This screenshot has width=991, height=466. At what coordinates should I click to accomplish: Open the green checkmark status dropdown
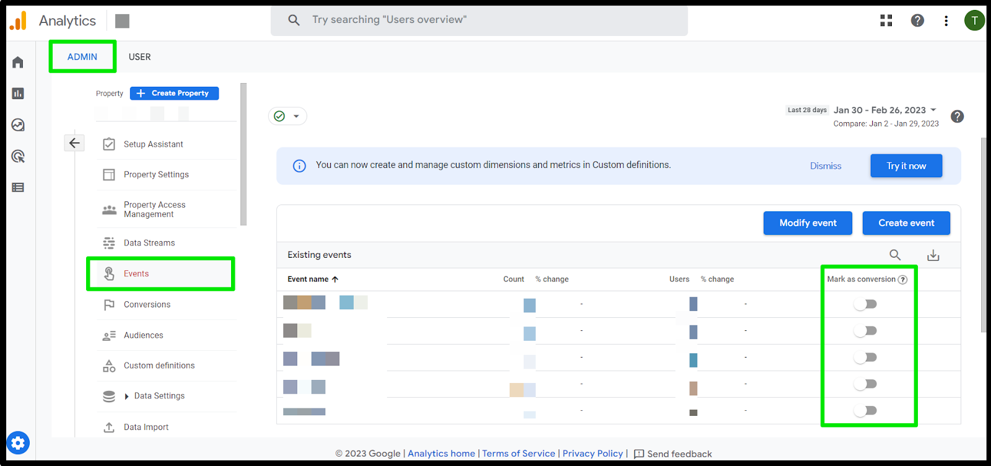287,116
